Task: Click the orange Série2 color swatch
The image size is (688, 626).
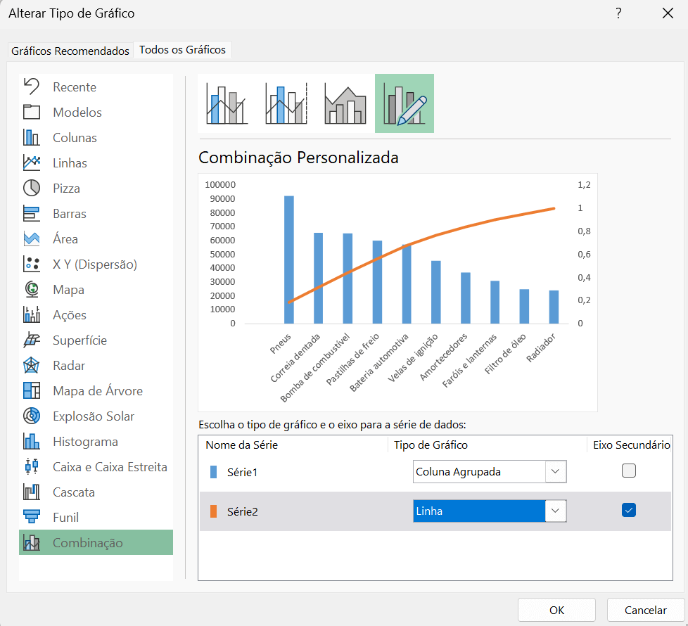Action: coord(214,511)
